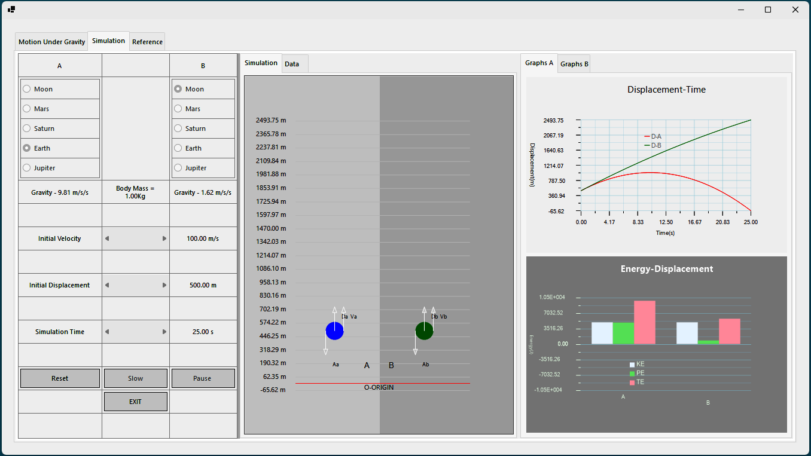Image resolution: width=811 pixels, height=456 pixels.
Task: Increase Simulation Time with the right arrow
Action: pos(164,332)
